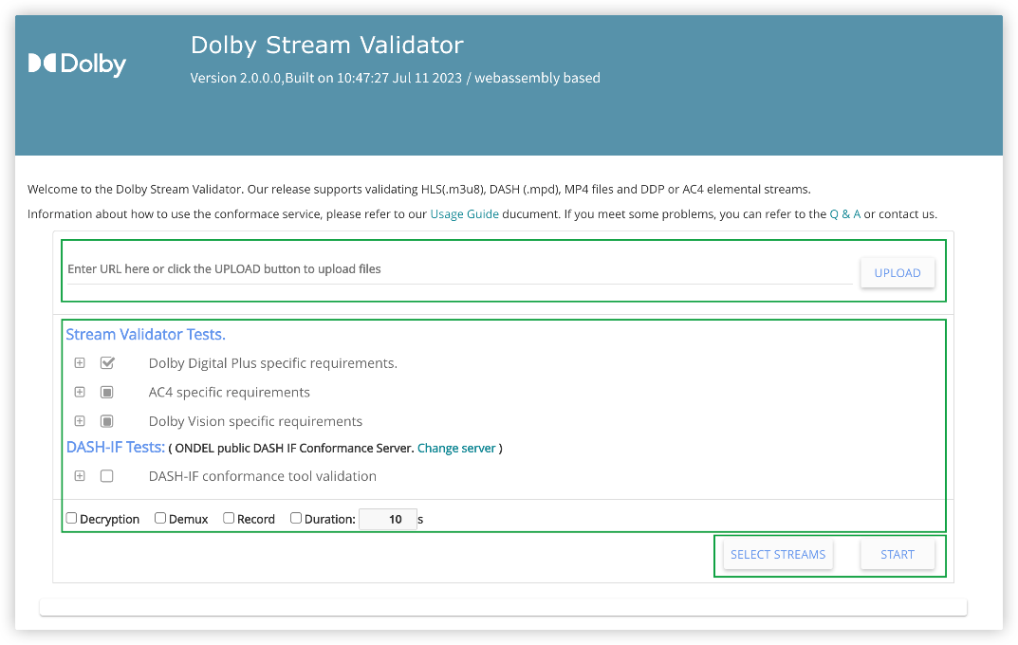Enable the Record checkbox

(229, 518)
